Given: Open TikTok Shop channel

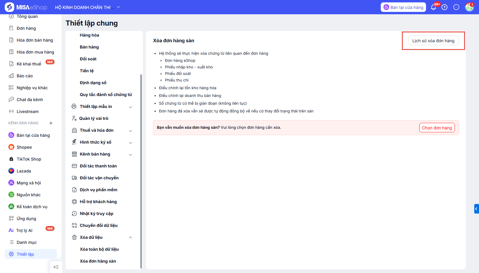Looking at the screenshot, I should (x=29, y=159).
